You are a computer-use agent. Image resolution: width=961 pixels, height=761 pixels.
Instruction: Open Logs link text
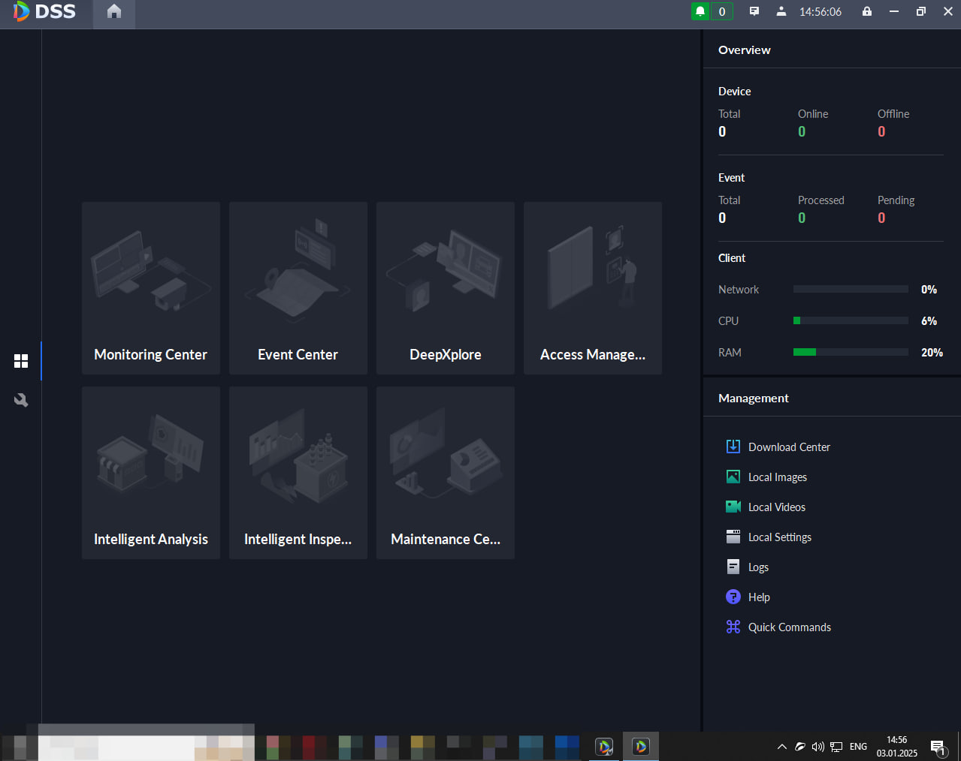point(758,567)
